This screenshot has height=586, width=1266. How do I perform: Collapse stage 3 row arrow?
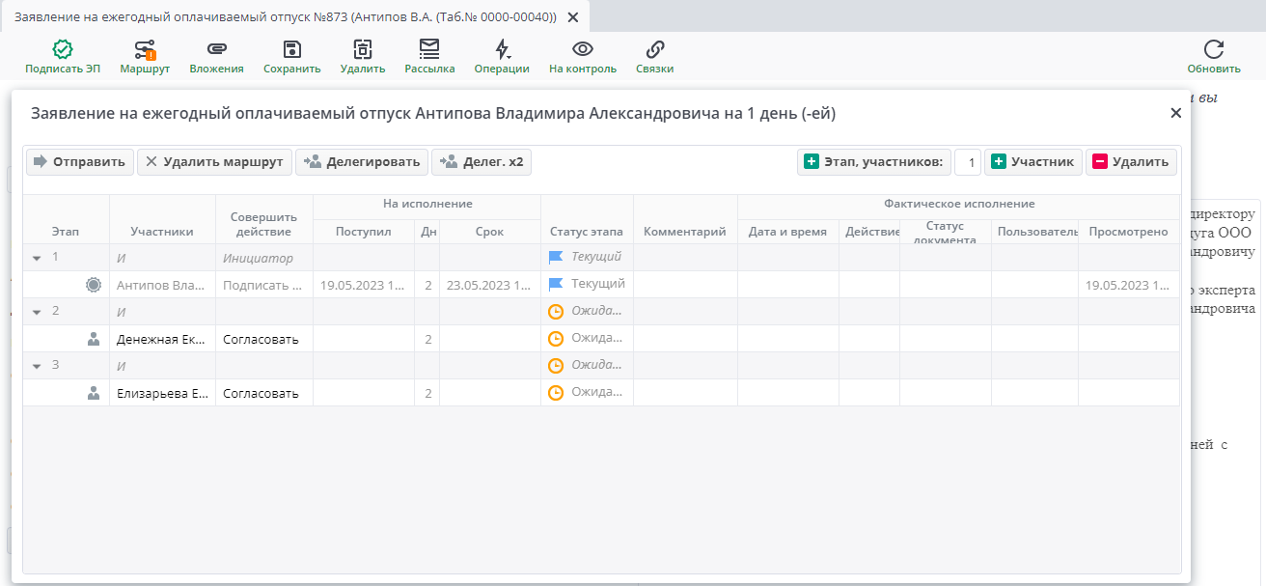click(x=38, y=366)
